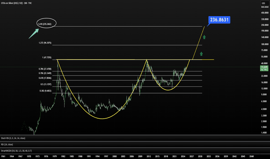The image size is (270, 159).
Task: Click the 330.0000 price axis label
Action: [265, 19]
